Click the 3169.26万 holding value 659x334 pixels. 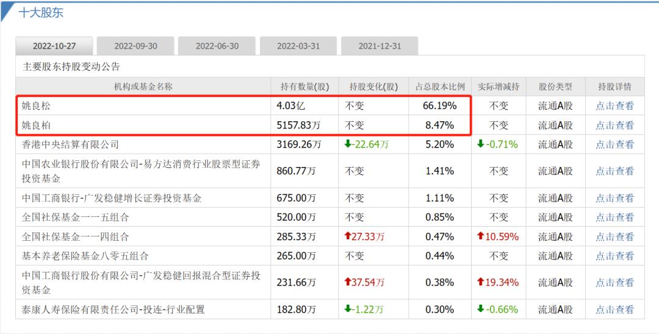click(x=298, y=144)
